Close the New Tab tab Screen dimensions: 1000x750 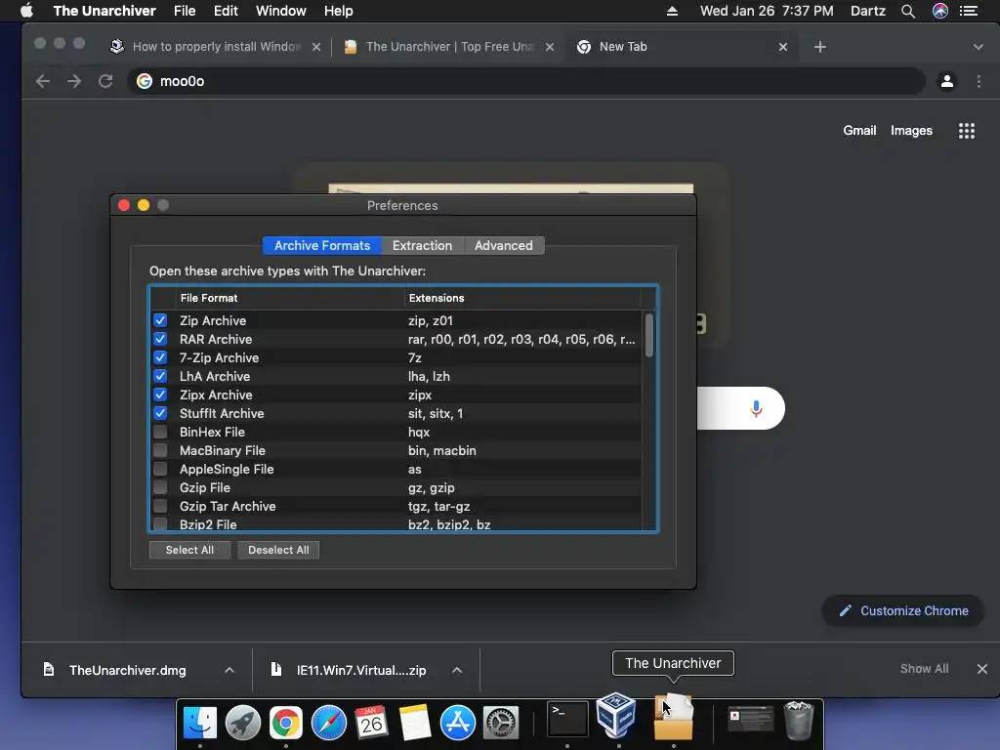pyautogui.click(x=783, y=47)
